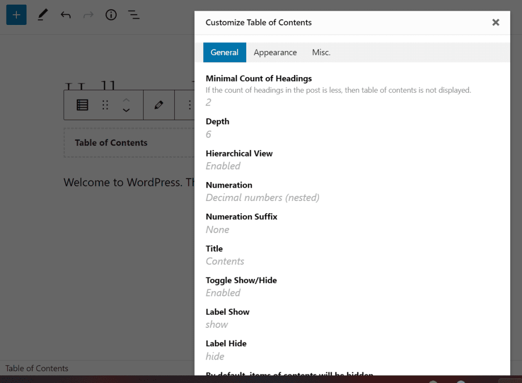Click the Table of Contents block type icon

click(82, 105)
